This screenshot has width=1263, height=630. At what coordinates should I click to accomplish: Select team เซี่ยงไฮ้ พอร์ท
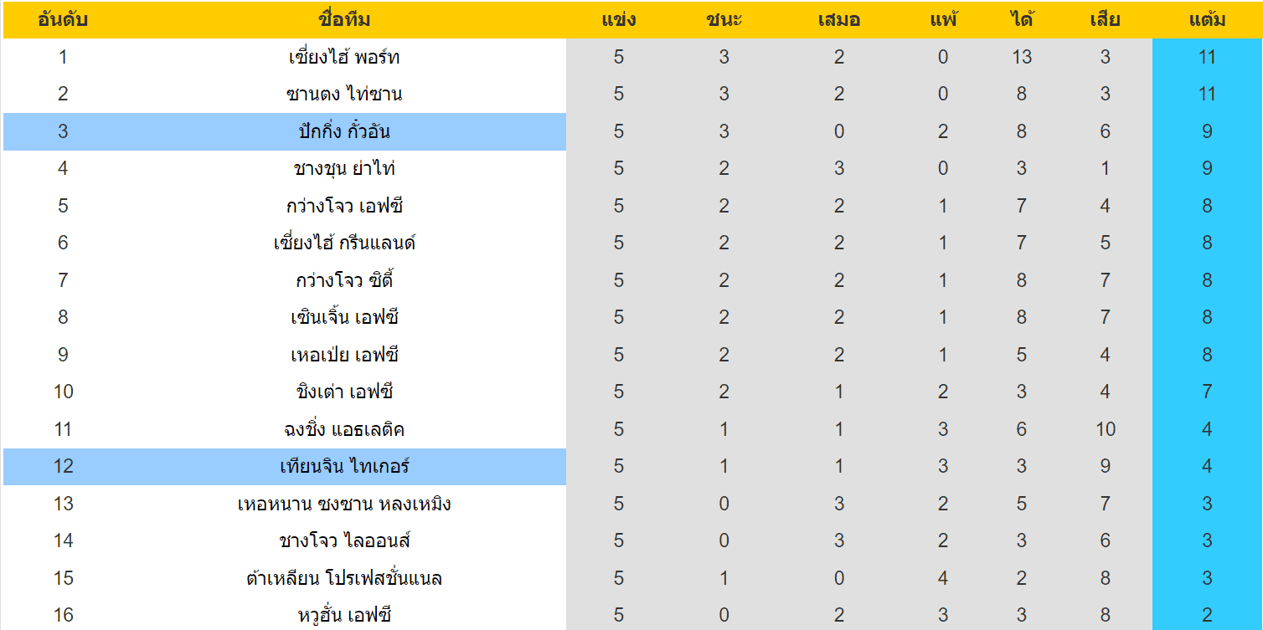(344, 57)
